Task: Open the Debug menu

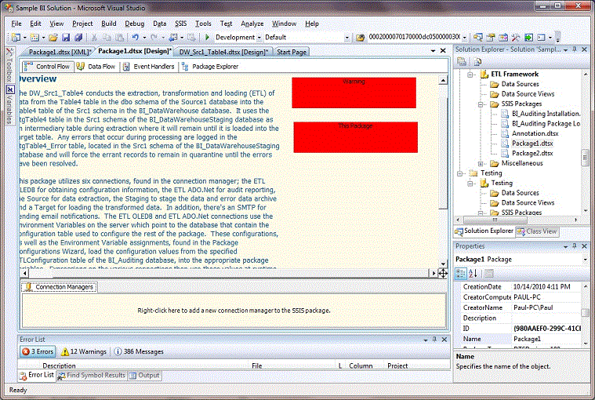Action: coord(135,24)
